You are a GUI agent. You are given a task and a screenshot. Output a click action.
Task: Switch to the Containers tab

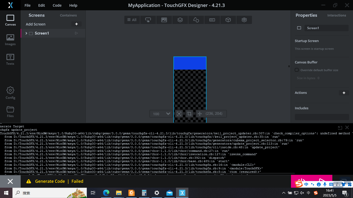[x=68, y=15]
